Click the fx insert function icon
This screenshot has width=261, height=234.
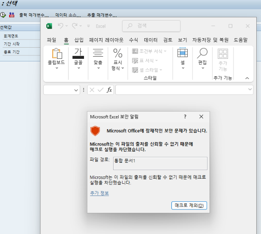point(109,90)
